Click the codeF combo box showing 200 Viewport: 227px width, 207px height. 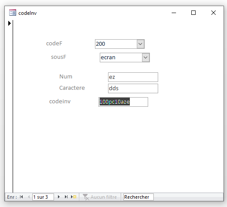tap(120, 44)
